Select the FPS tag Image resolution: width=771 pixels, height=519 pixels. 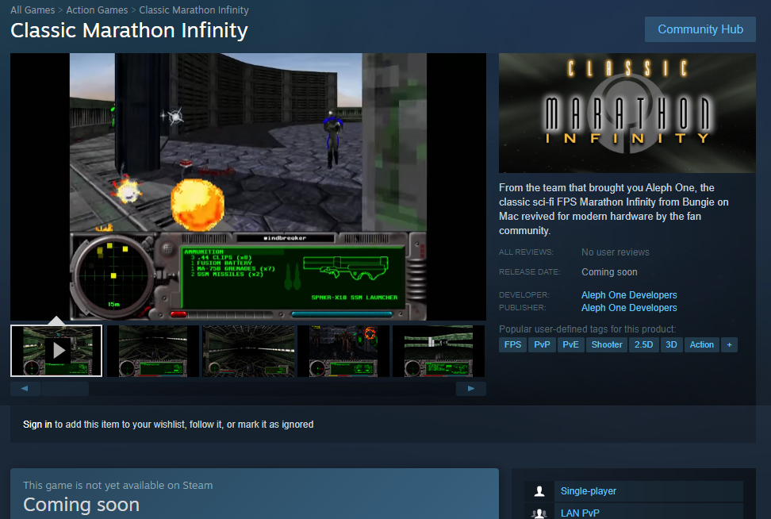coord(512,345)
